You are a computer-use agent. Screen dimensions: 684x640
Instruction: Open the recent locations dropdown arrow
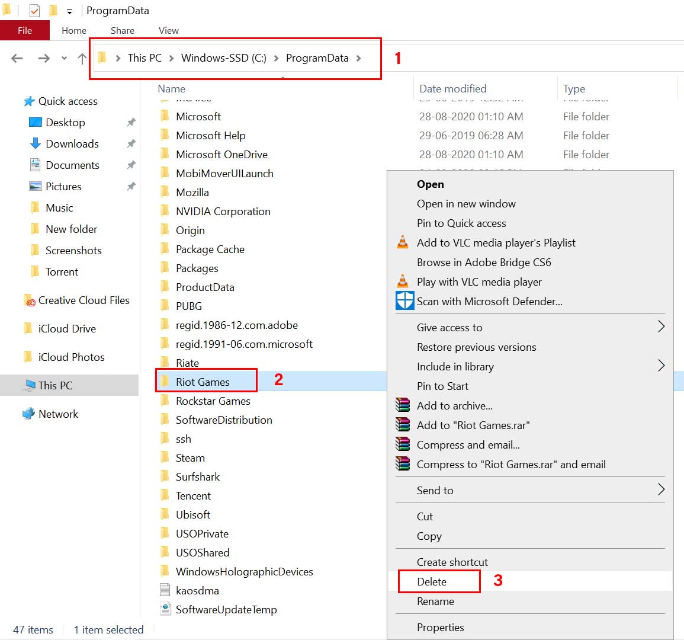pos(64,58)
